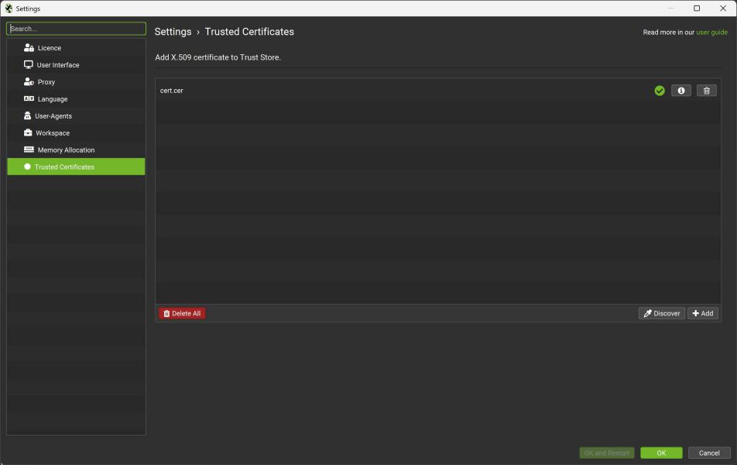Screen dimensions: 737x465
Task: Click the Licence icon in the sidebar
Action: (29, 48)
